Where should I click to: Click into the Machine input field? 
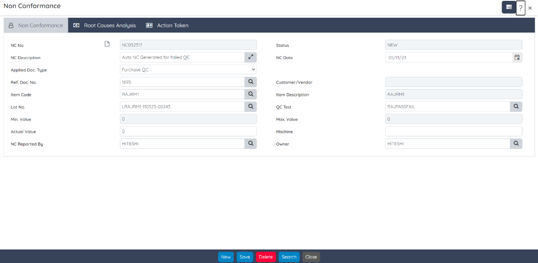click(x=453, y=132)
